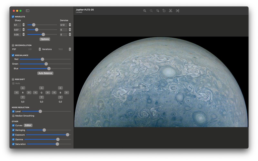The image size is (258, 161).
Task: Shift red channel up arrow
Action: (23, 88)
